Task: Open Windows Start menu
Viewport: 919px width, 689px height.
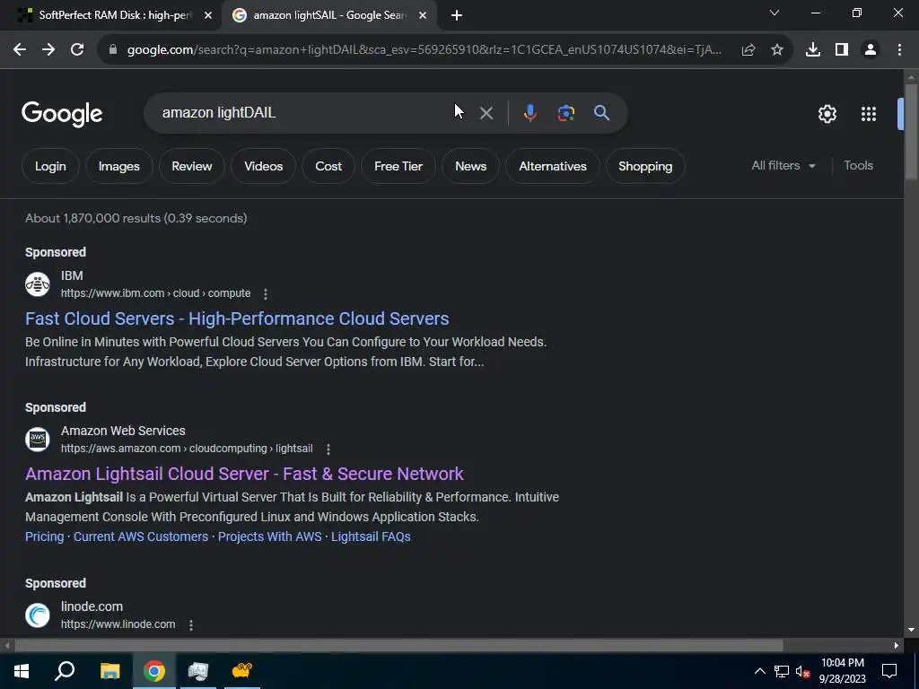Action: [x=22, y=671]
